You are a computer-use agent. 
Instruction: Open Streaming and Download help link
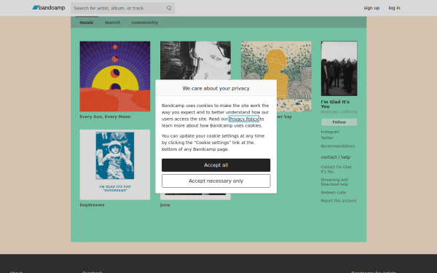[334, 182]
